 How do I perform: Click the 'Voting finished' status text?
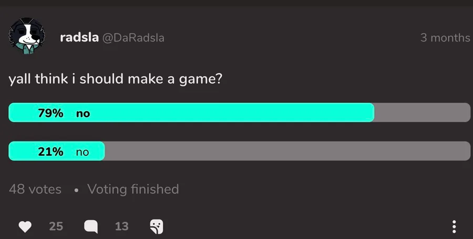tap(133, 189)
